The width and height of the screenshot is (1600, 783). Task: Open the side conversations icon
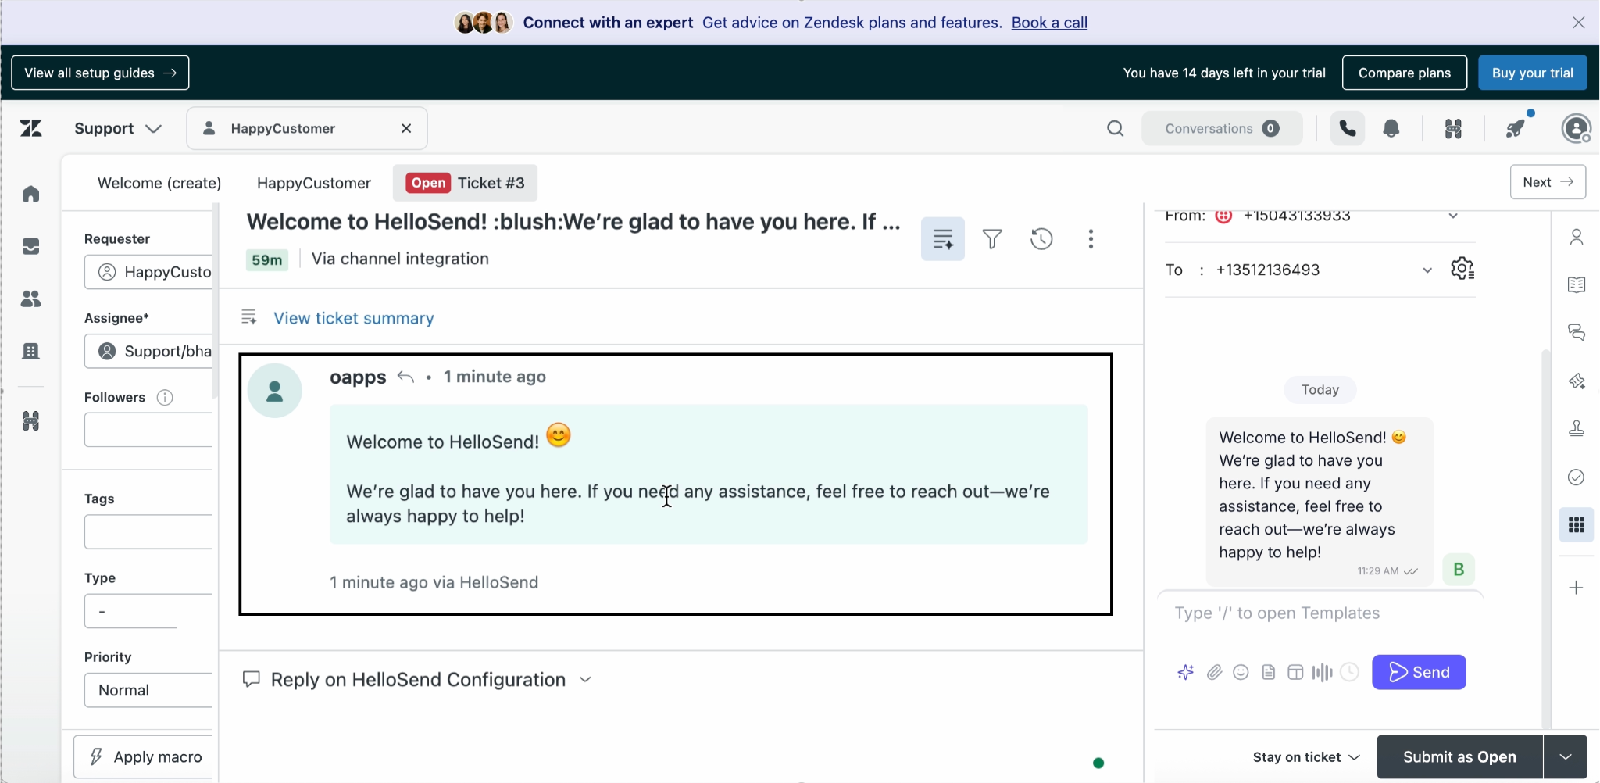tap(1577, 333)
